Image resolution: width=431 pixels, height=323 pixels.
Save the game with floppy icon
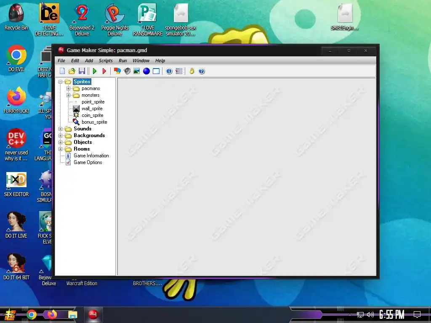tap(82, 71)
